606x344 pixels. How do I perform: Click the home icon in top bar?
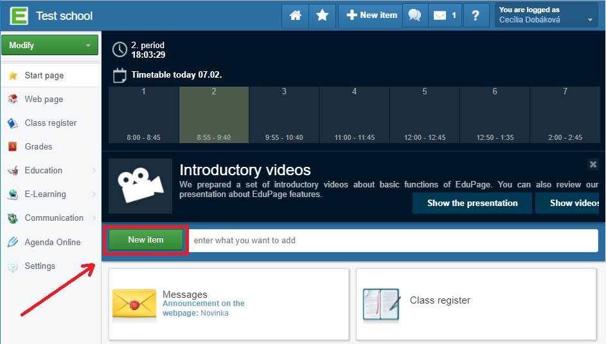pyautogui.click(x=296, y=15)
